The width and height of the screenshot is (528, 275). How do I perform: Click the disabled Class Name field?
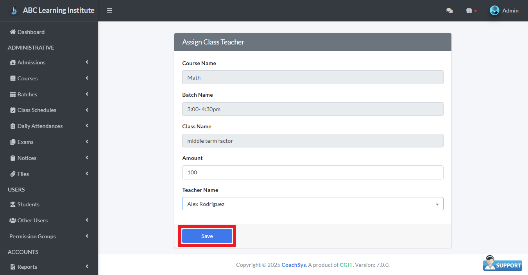click(x=313, y=141)
